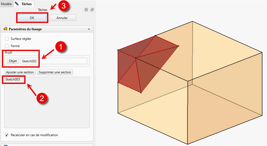Click the loft icon beside Paramètres du lissage
This screenshot has width=267, height=146.
tap(5, 29)
